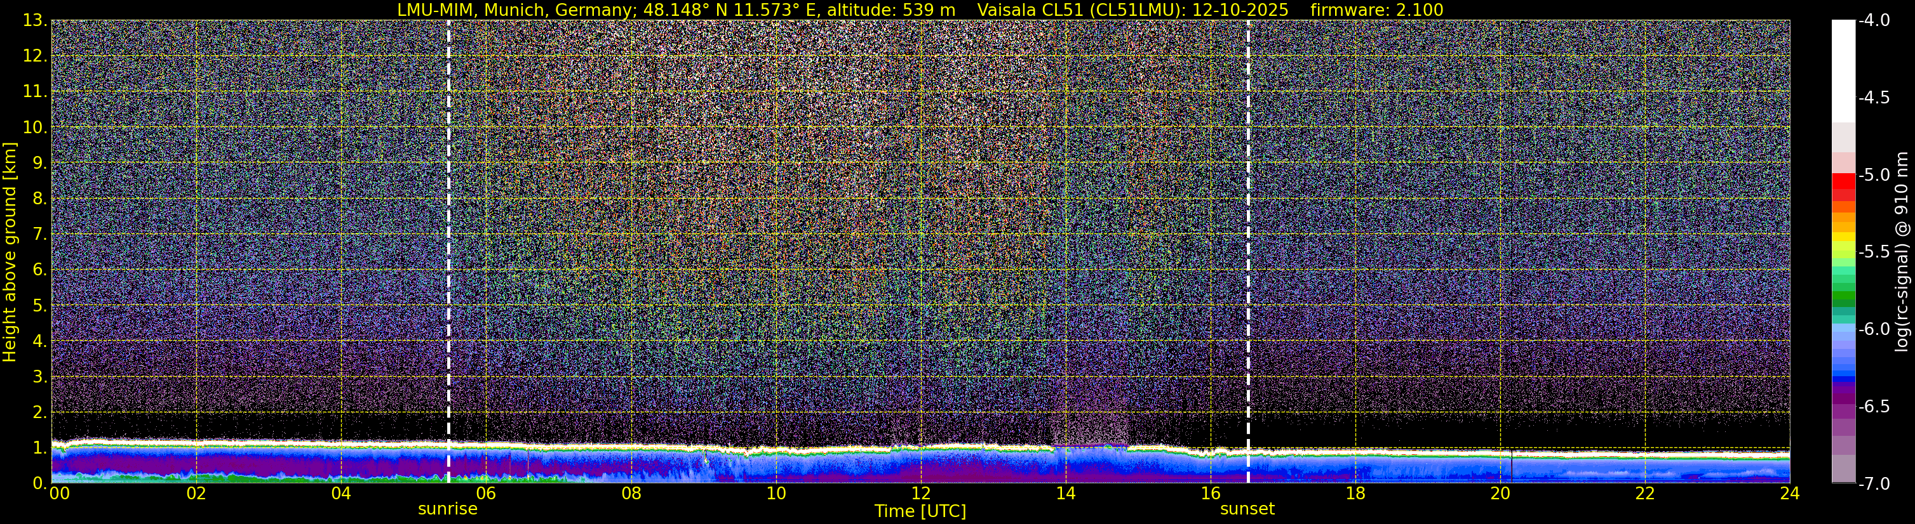
Task: Click the height axis tick '1.'
Action: [40, 447]
